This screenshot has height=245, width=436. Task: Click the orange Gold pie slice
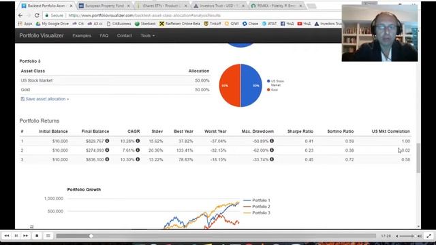click(230, 86)
